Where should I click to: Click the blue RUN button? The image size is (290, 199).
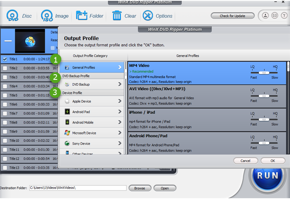coord(268,176)
